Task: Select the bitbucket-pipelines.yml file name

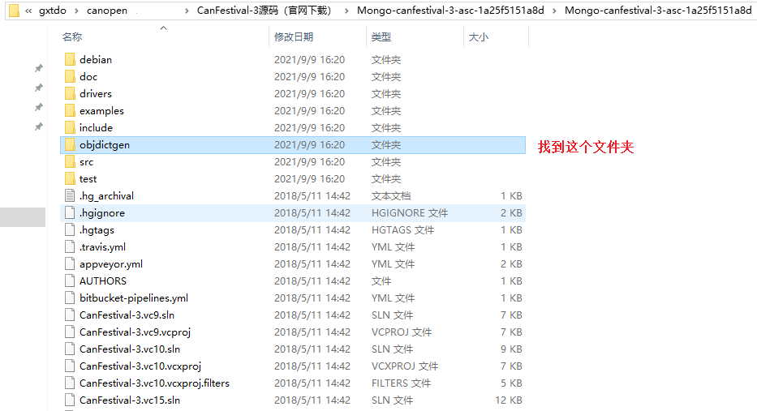Action: tap(134, 298)
